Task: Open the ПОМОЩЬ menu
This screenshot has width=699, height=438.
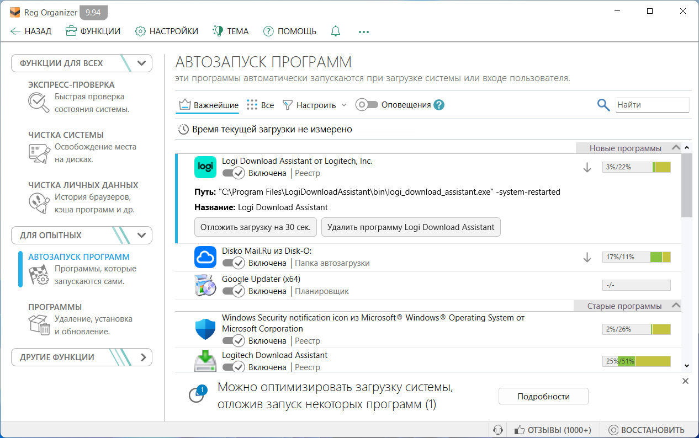Action: (290, 31)
